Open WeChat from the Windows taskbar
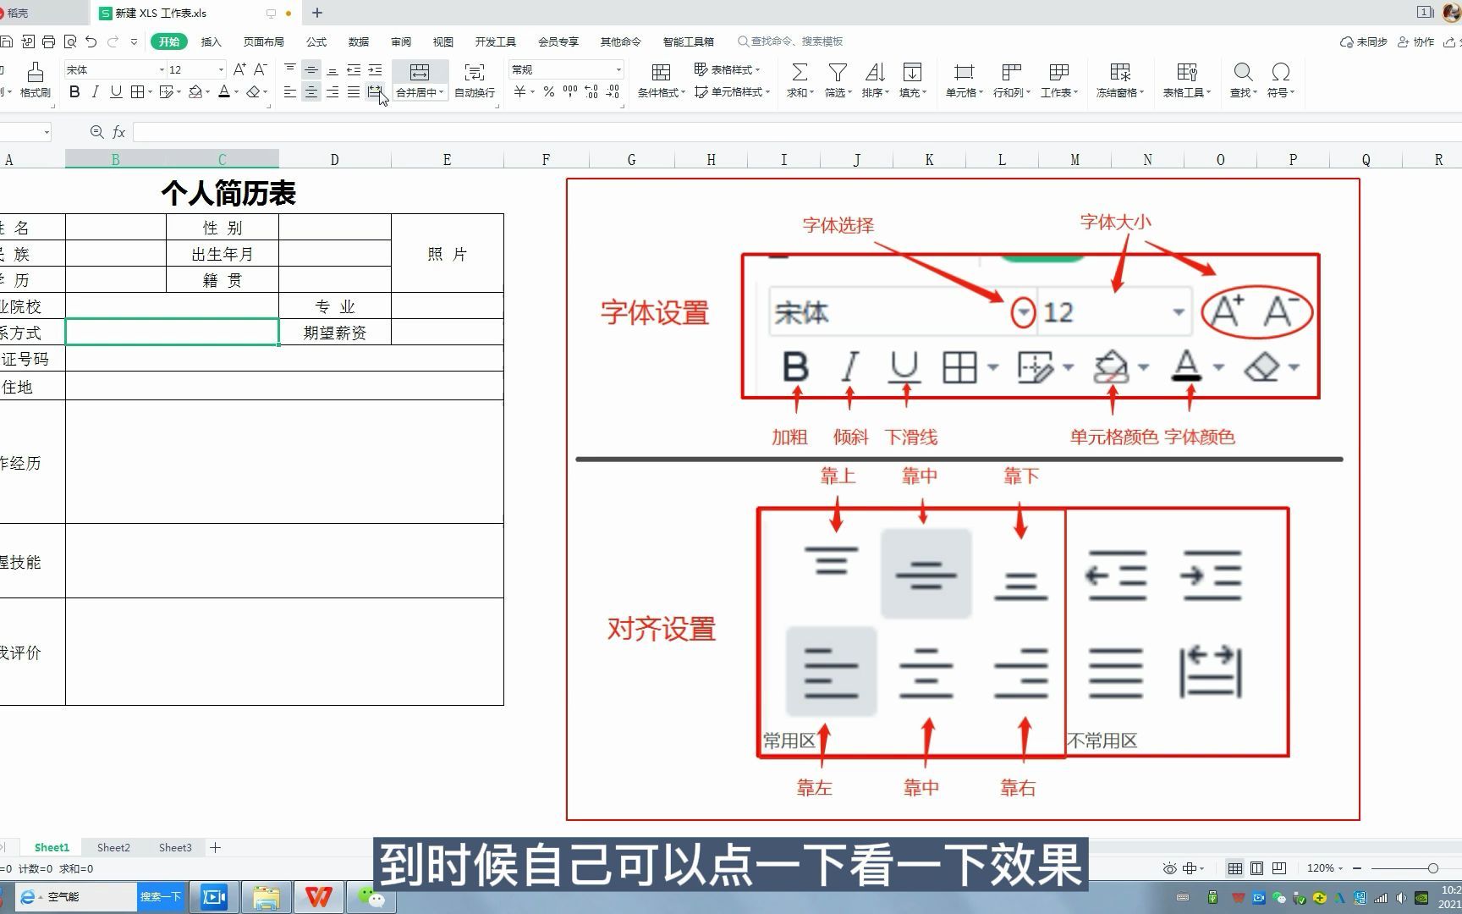Screen dimensions: 1462x914 point(371,897)
